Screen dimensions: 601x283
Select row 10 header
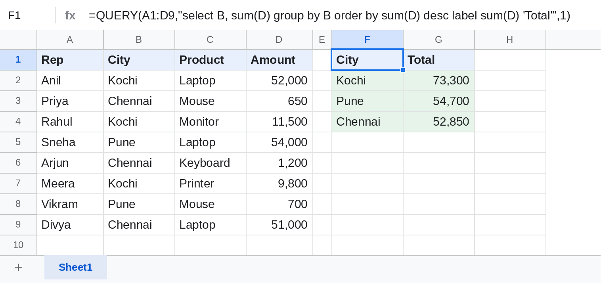tap(18, 245)
